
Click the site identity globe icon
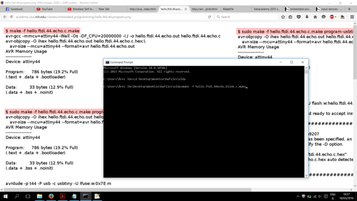(x=11, y=17)
